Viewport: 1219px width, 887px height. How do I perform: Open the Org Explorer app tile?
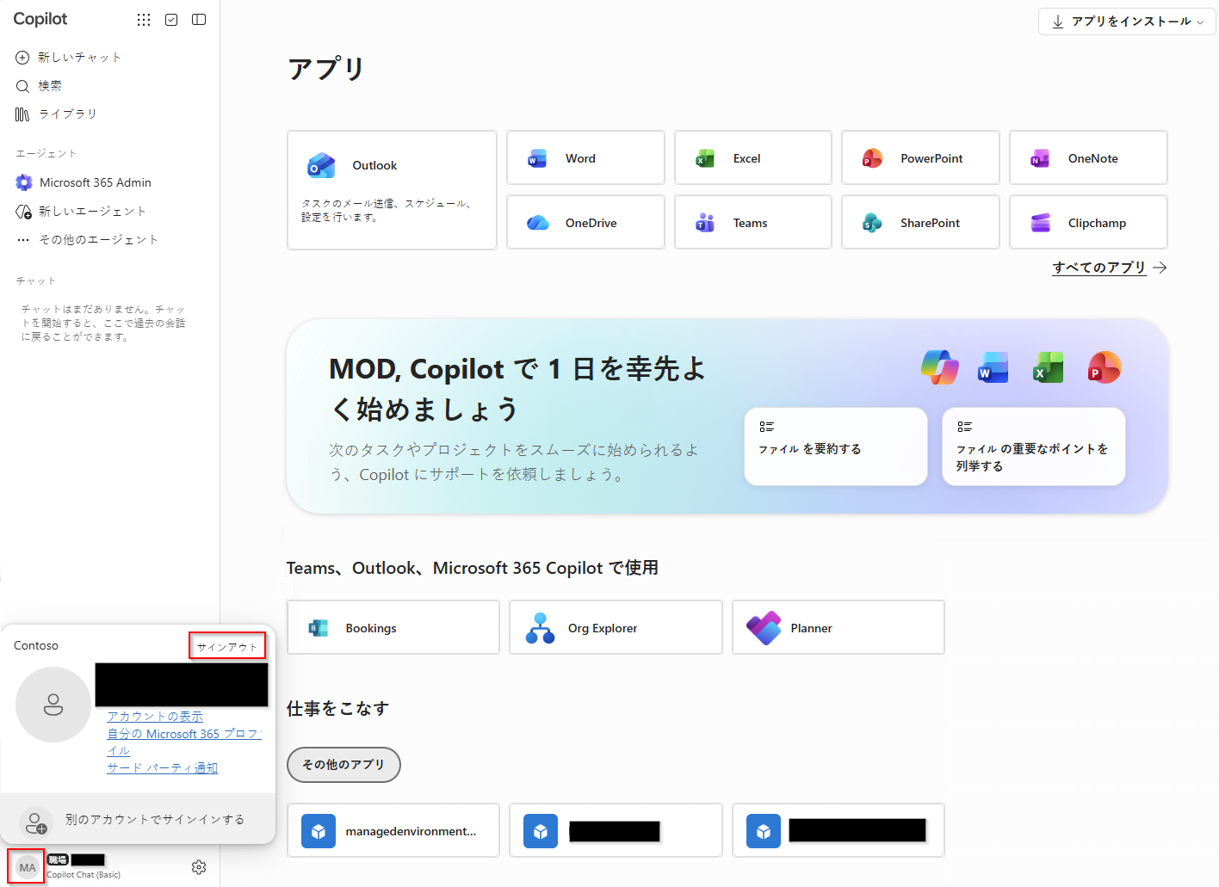tap(616, 628)
